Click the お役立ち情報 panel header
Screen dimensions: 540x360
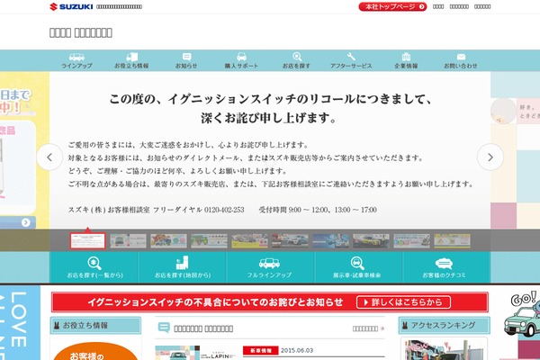click(95, 325)
